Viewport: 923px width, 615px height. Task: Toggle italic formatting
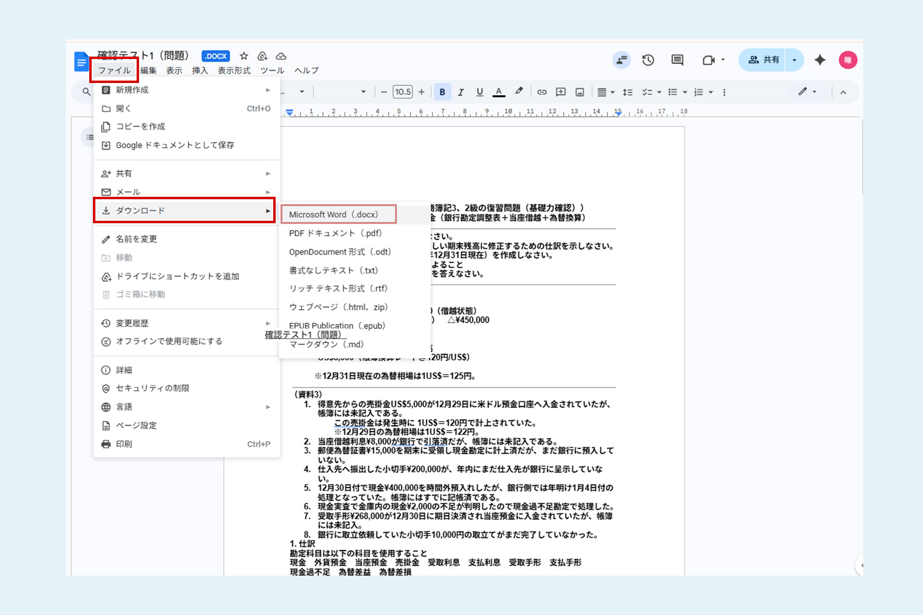(x=461, y=92)
